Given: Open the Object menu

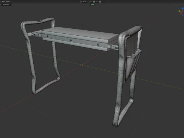Looking at the screenshot, I should click(x=8, y=2).
